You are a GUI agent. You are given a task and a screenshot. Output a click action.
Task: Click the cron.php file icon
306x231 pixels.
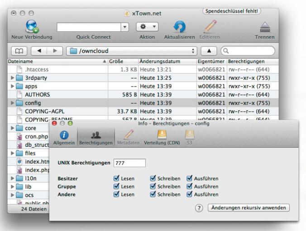tap(19, 136)
